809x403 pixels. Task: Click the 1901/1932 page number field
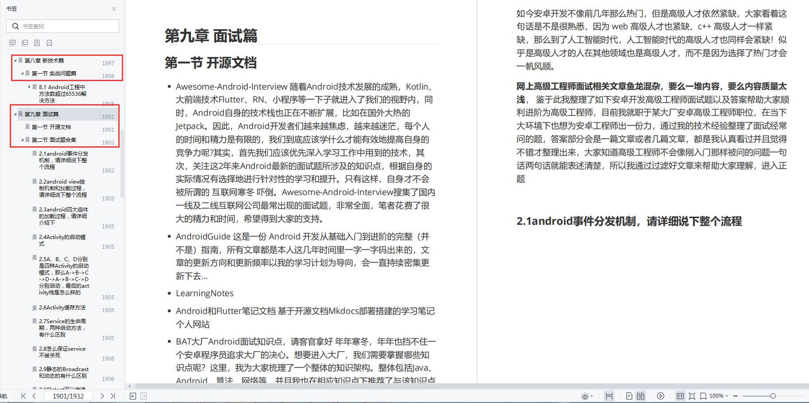68,396
